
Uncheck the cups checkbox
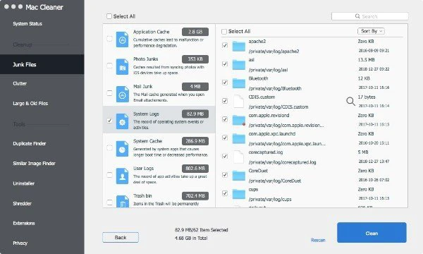pos(225,193)
